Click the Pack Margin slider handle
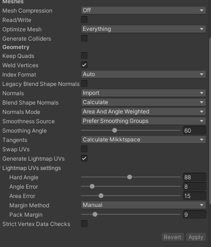 coord(95,214)
